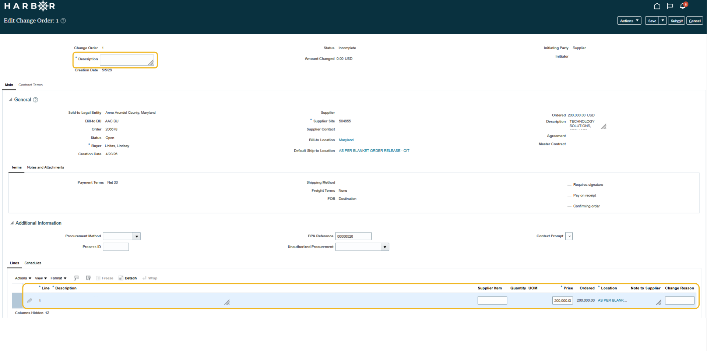Click the query by example icon
707x351 pixels.
tap(76, 278)
